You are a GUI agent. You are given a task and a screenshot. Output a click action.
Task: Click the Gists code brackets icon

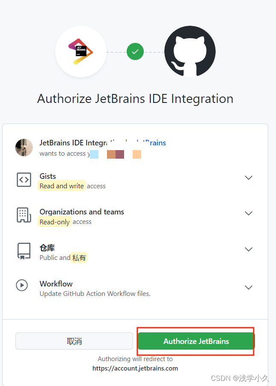pyautogui.click(x=24, y=180)
